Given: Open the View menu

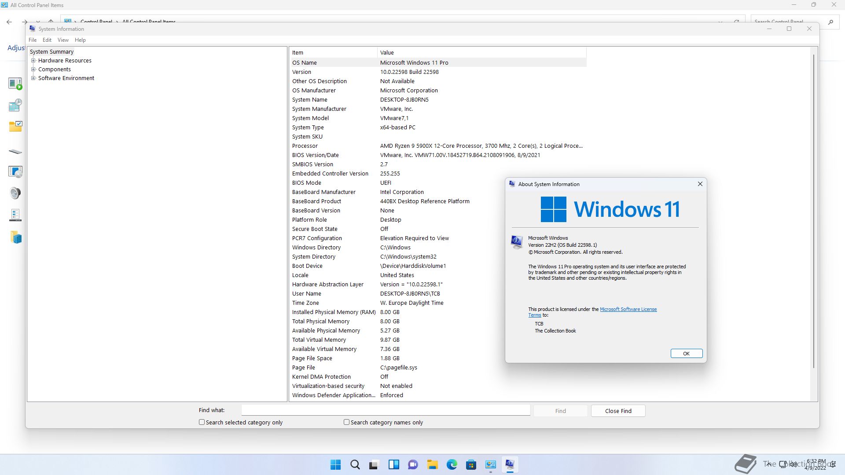Looking at the screenshot, I should coord(63,40).
